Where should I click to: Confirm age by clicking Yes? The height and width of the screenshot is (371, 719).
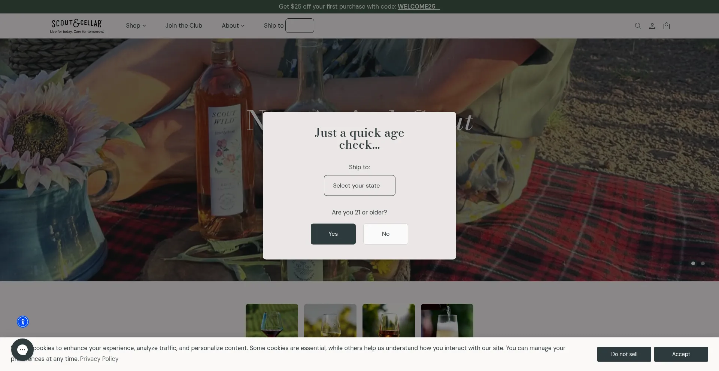(x=333, y=234)
